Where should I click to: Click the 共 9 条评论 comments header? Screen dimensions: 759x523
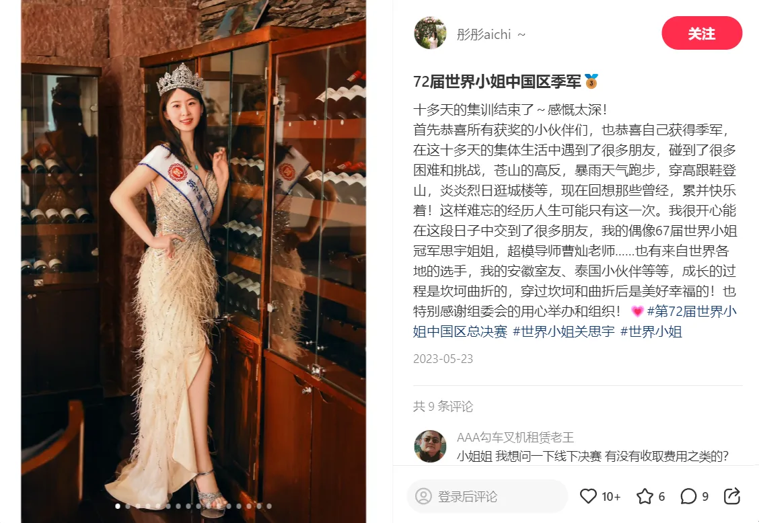click(x=443, y=407)
